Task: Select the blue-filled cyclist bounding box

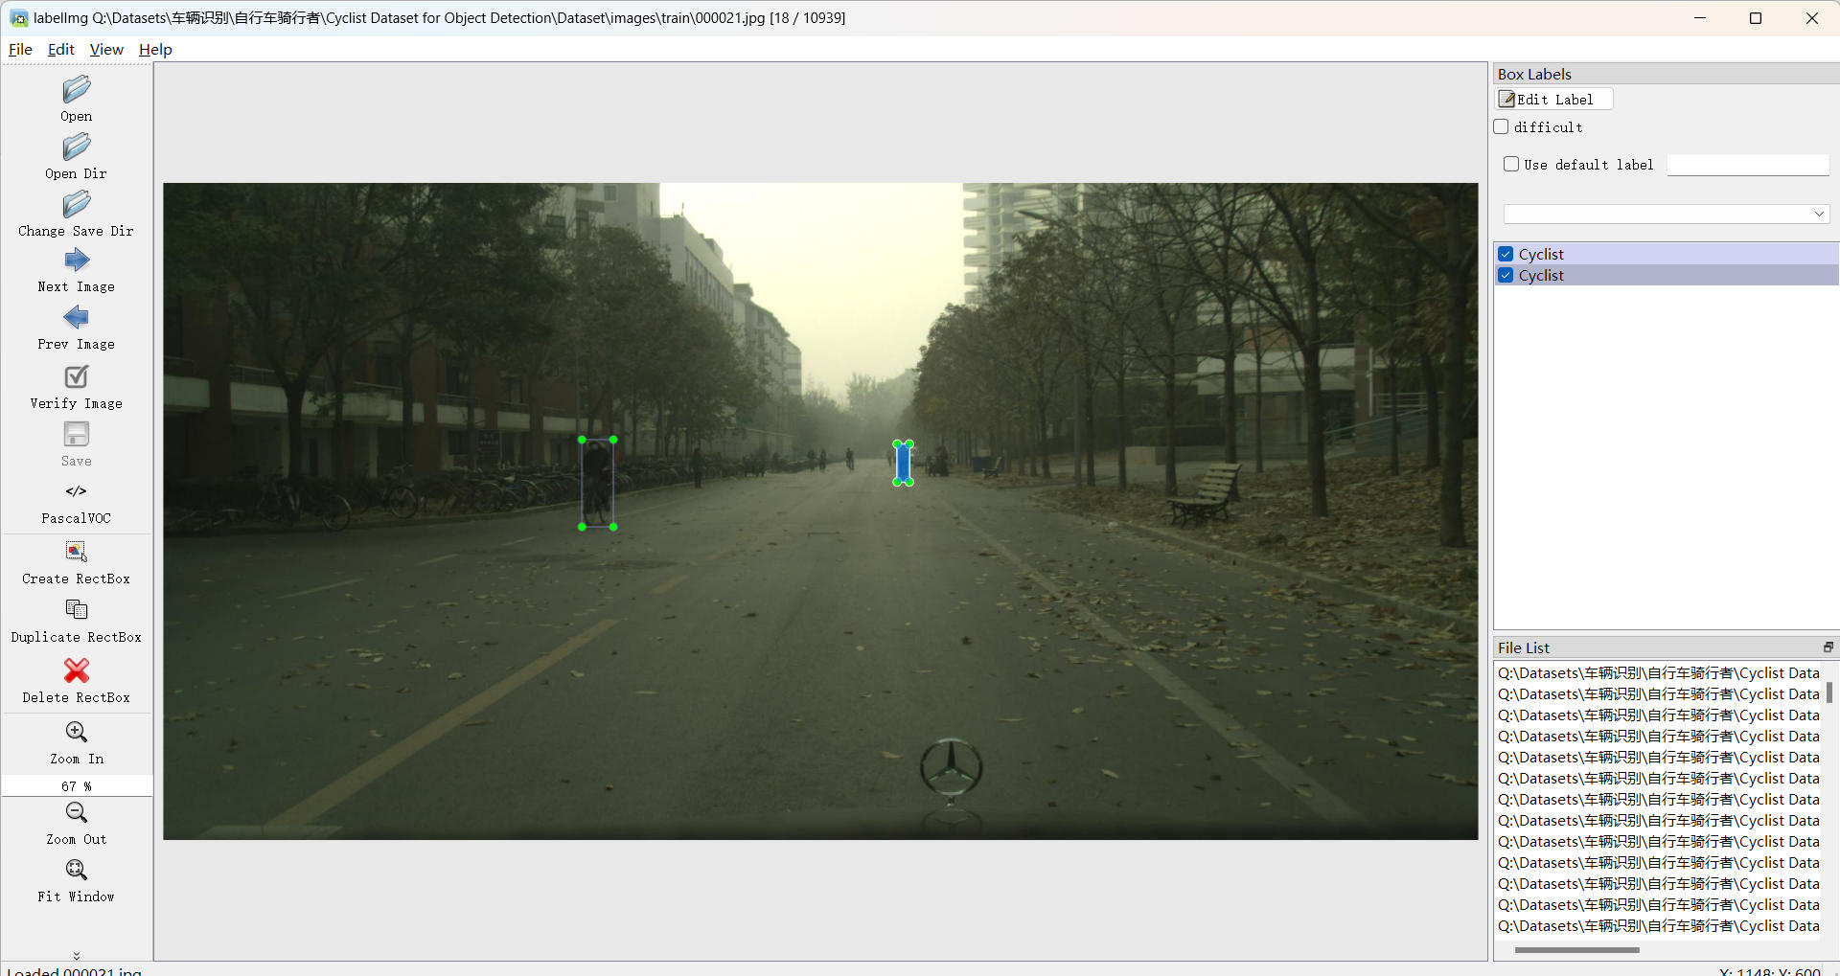Action: (x=903, y=464)
